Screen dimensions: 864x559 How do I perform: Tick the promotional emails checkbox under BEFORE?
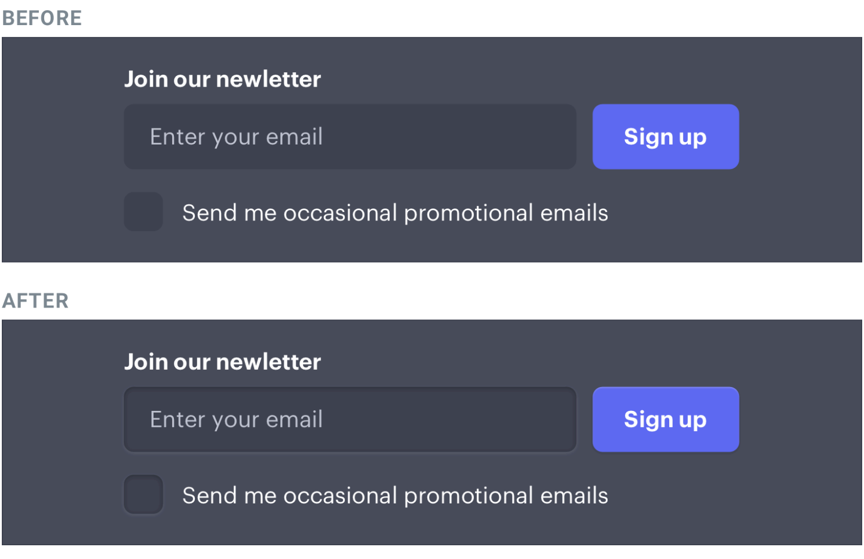point(143,211)
